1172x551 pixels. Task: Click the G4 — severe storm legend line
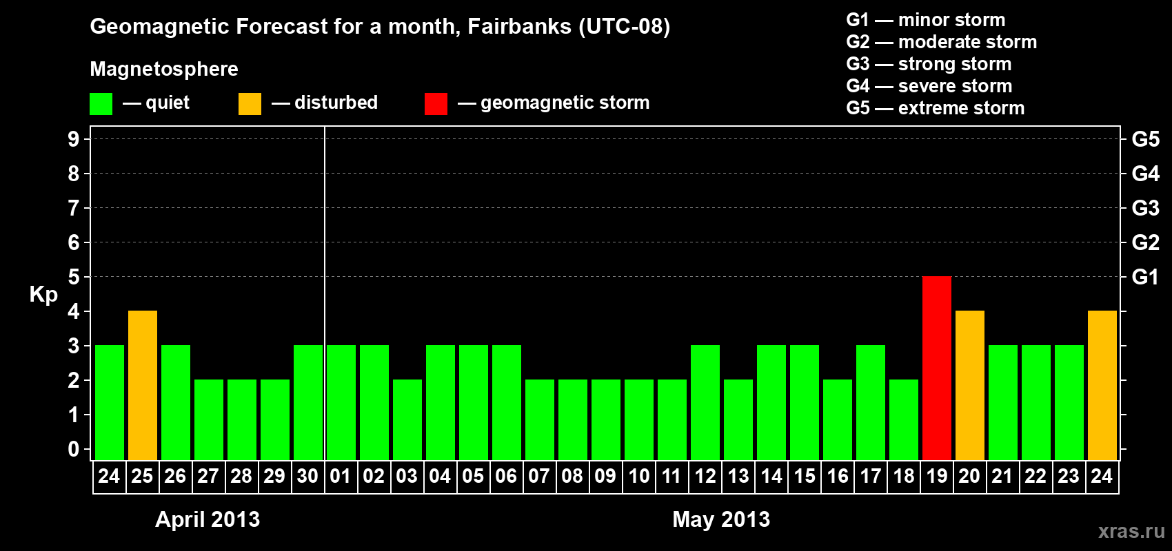pos(929,86)
